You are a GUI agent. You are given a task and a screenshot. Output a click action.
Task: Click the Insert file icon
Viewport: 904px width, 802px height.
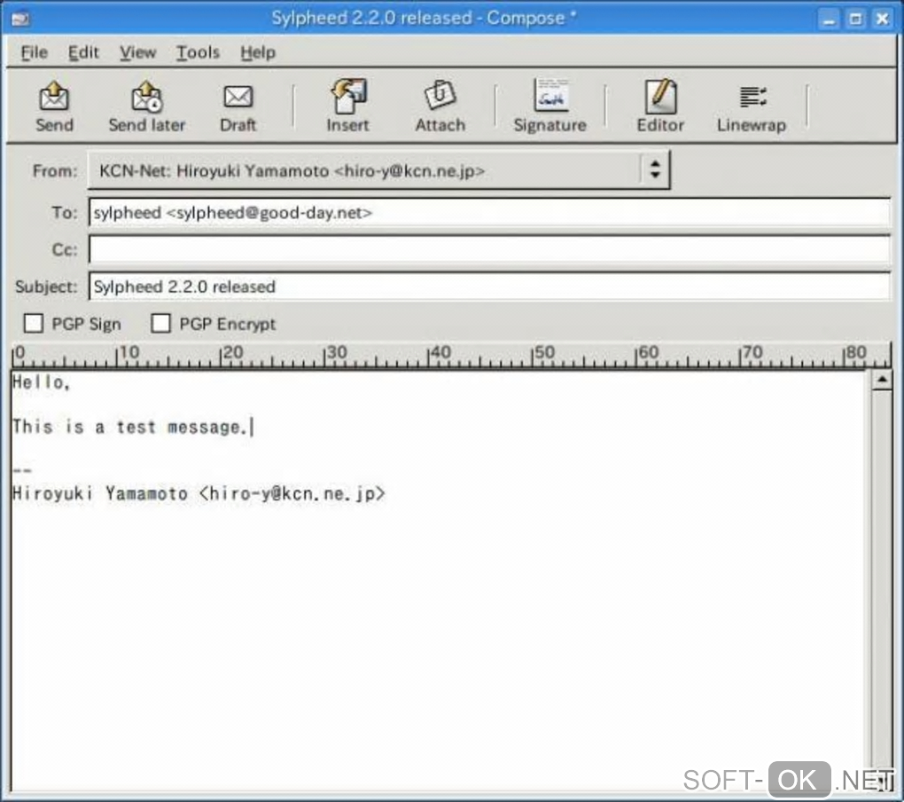(347, 97)
